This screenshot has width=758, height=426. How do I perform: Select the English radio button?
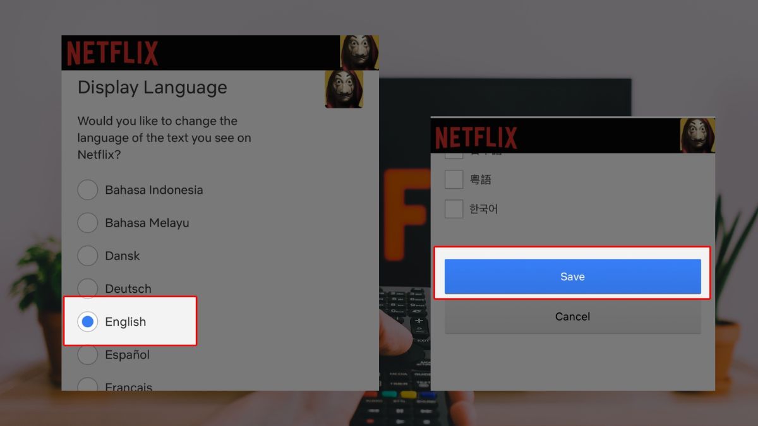pyautogui.click(x=88, y=322)
